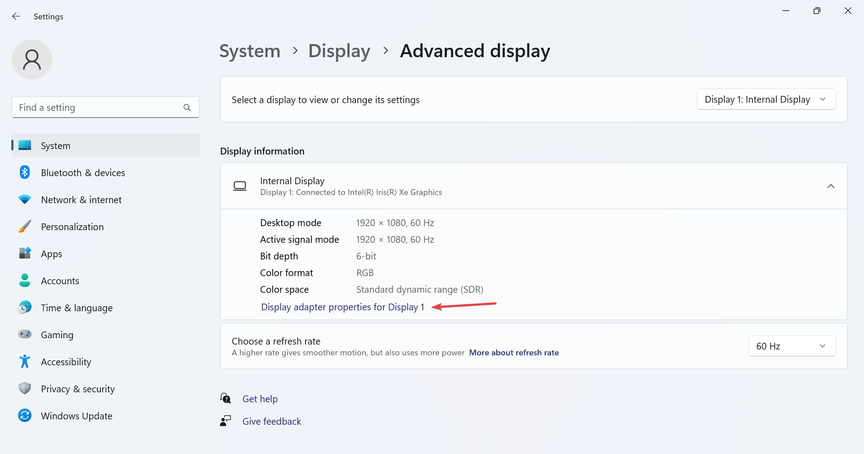Image resolution: width=864 pixels, height=454 pixels.
Task: Click the Accessibility person icon
Action: pyautogui.click(x=25, y=361)
